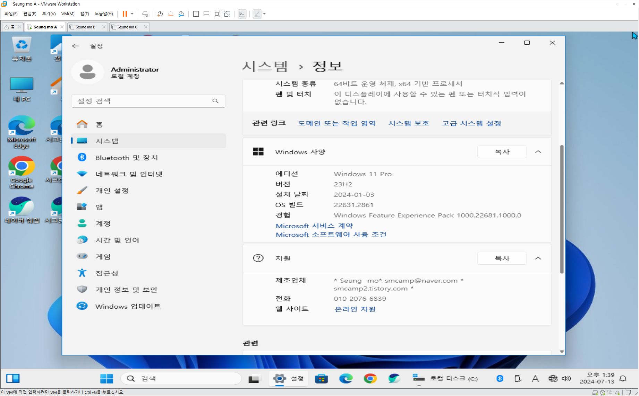Open the 탭(T) menu

[85, 14]
